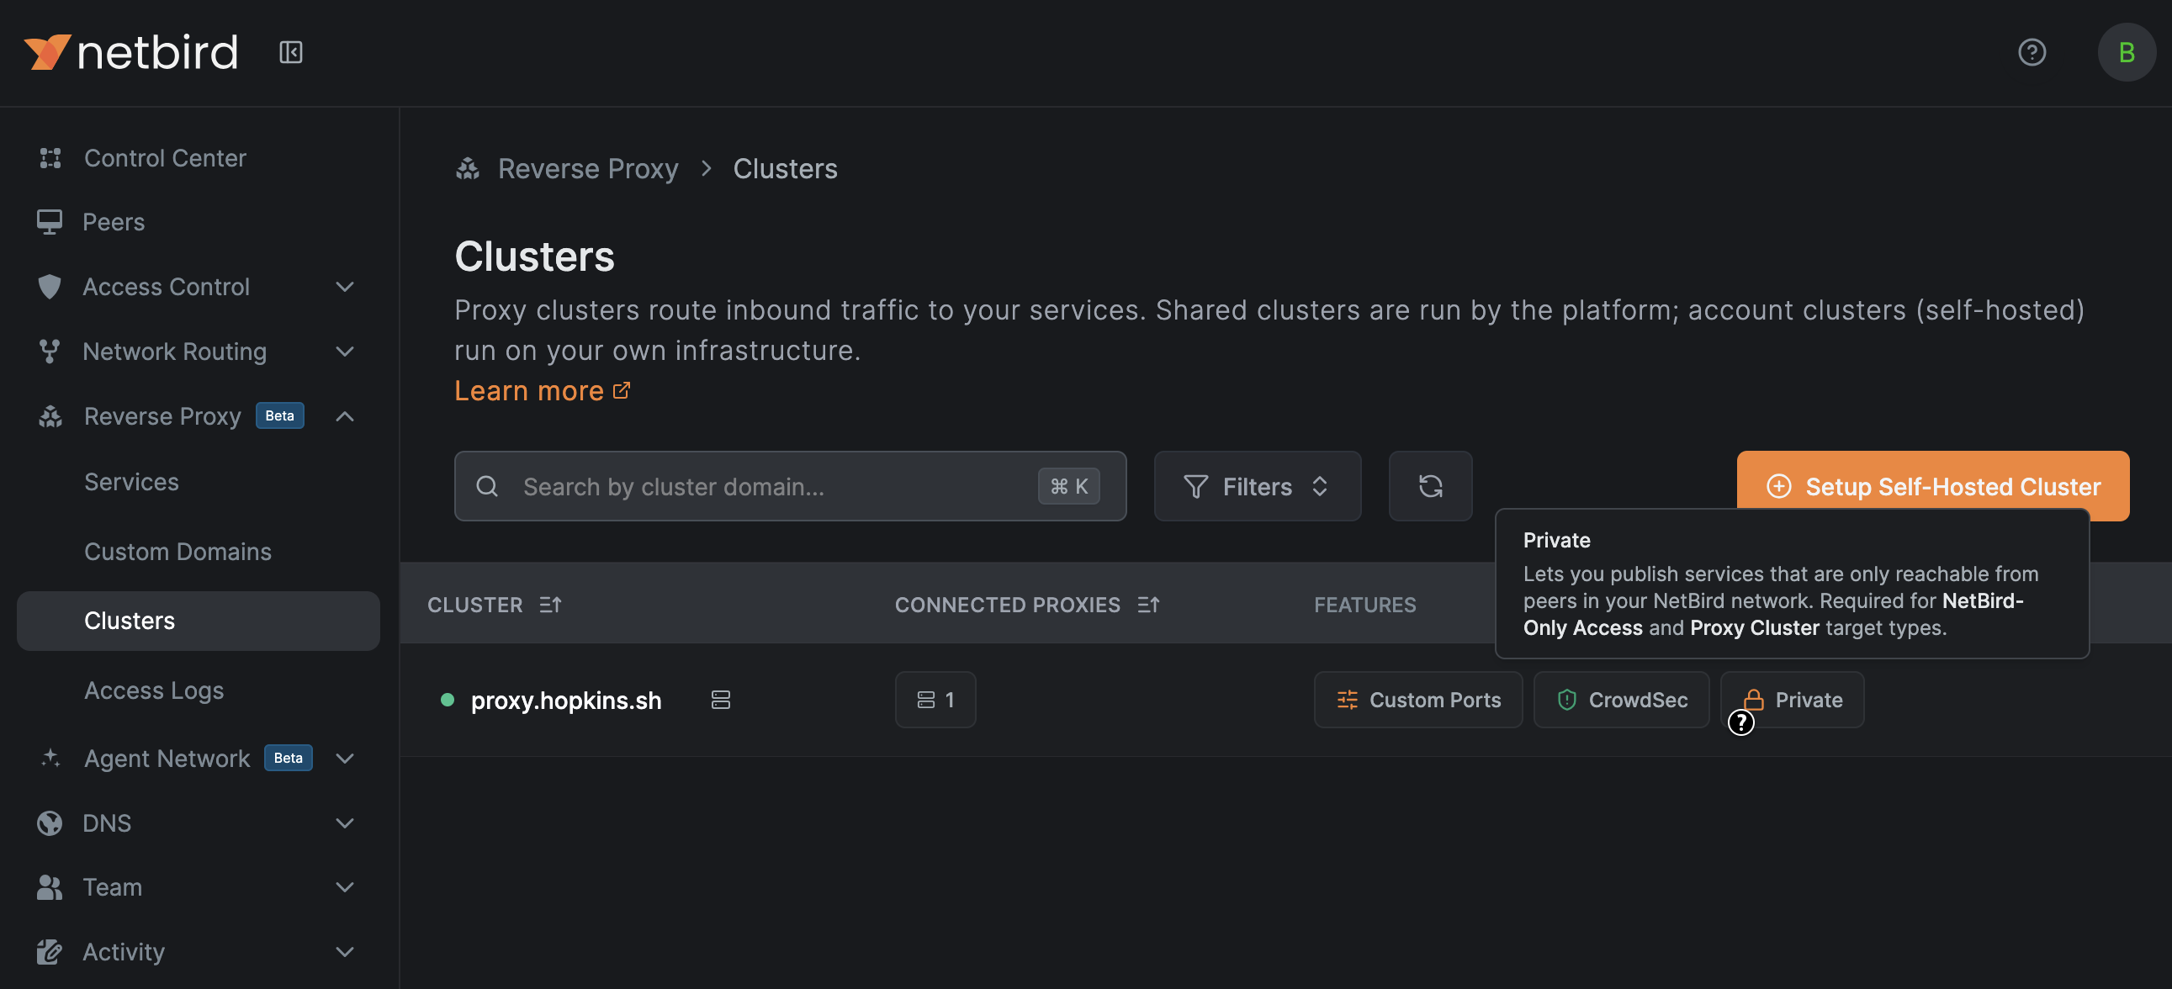
Task: Go to Reverse Proxy breadcrumb link
Action: pos(588,169)
